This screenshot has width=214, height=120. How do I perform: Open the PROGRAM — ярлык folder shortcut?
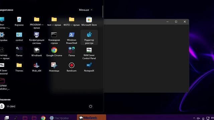coord(36,23)
